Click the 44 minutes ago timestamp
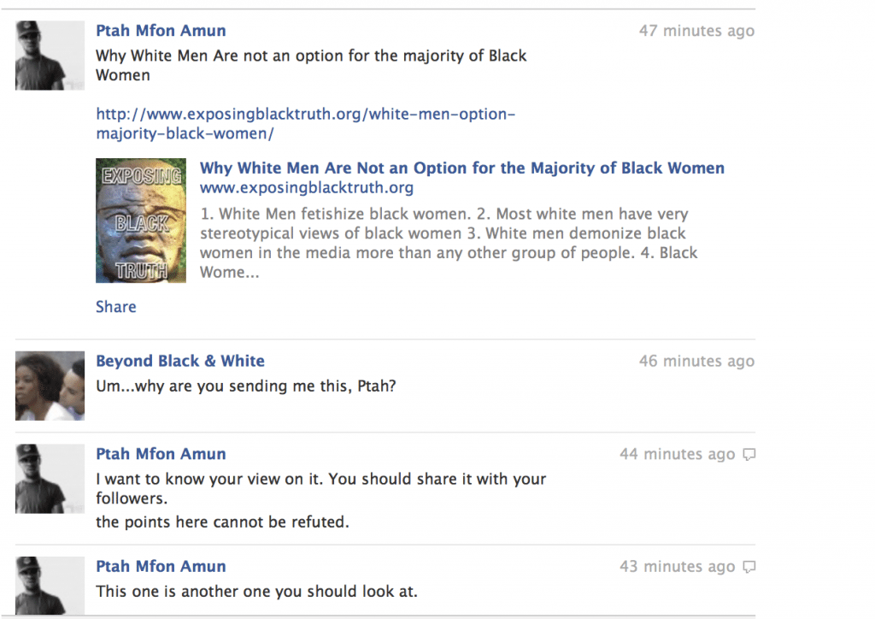This screenshot has height=619, width=875. coord(677,454)
